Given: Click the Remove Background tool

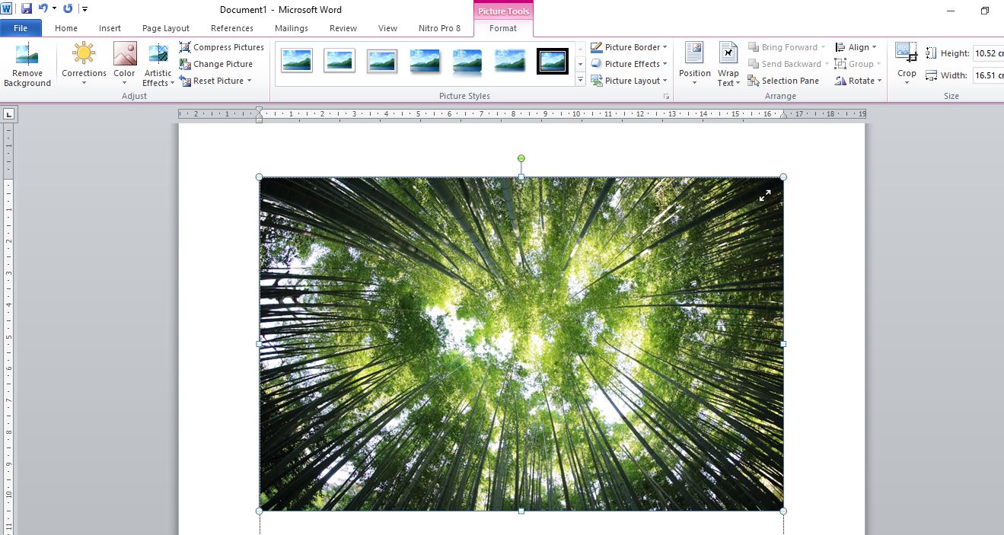Looking at the screenshot, I should click(x=27, y=65).
